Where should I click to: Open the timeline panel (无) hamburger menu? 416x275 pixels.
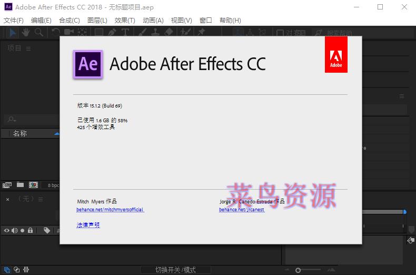pos(41,199)
